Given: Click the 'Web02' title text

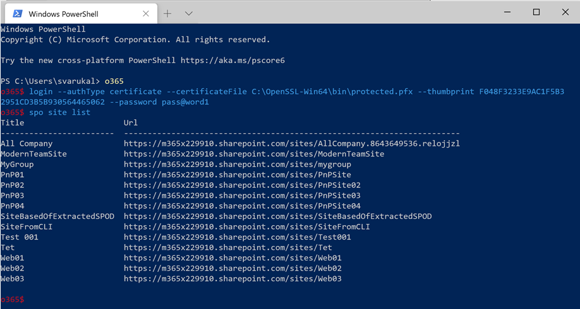Looking at the screenshot, I should tap(13, 269).
